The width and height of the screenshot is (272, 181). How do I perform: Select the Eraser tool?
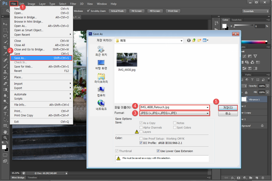pos(5,84)
